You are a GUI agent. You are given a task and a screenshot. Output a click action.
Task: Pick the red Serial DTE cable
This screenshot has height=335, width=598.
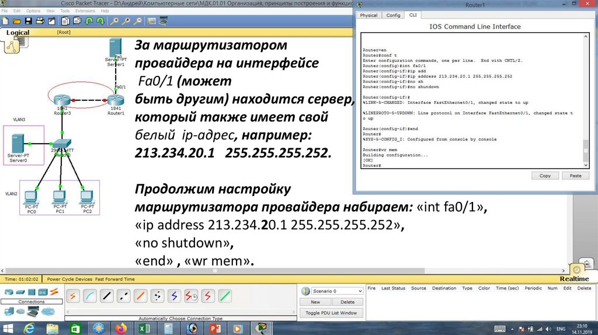[208, 296]
